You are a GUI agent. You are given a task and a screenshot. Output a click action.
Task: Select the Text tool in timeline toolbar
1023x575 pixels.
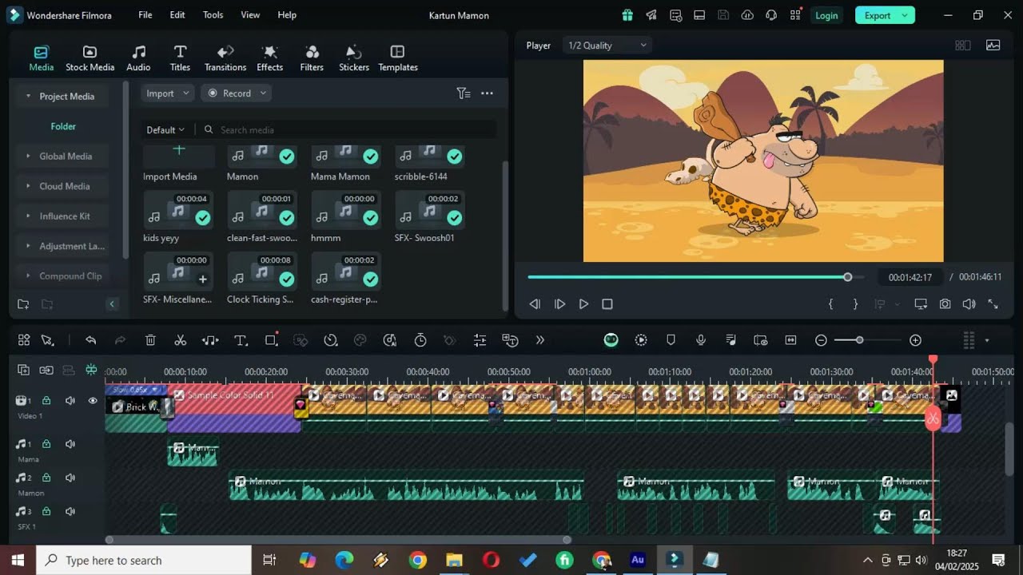pyautogui.click(x=241, y=340)
